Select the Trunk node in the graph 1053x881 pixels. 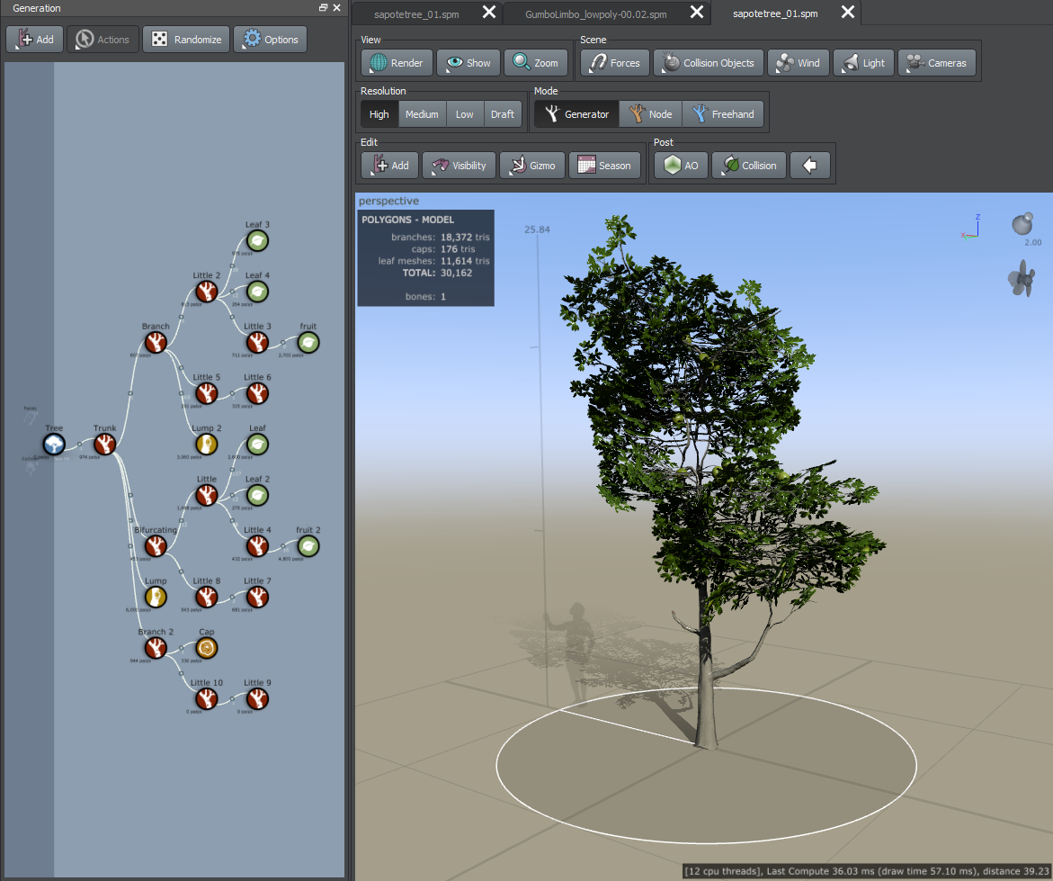click(104, 444)
